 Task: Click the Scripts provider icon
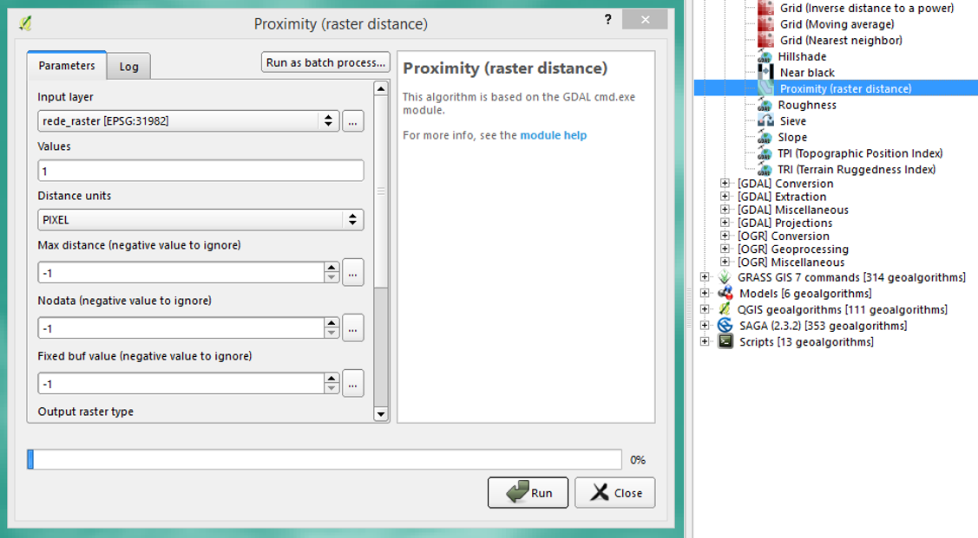[725, 341]
